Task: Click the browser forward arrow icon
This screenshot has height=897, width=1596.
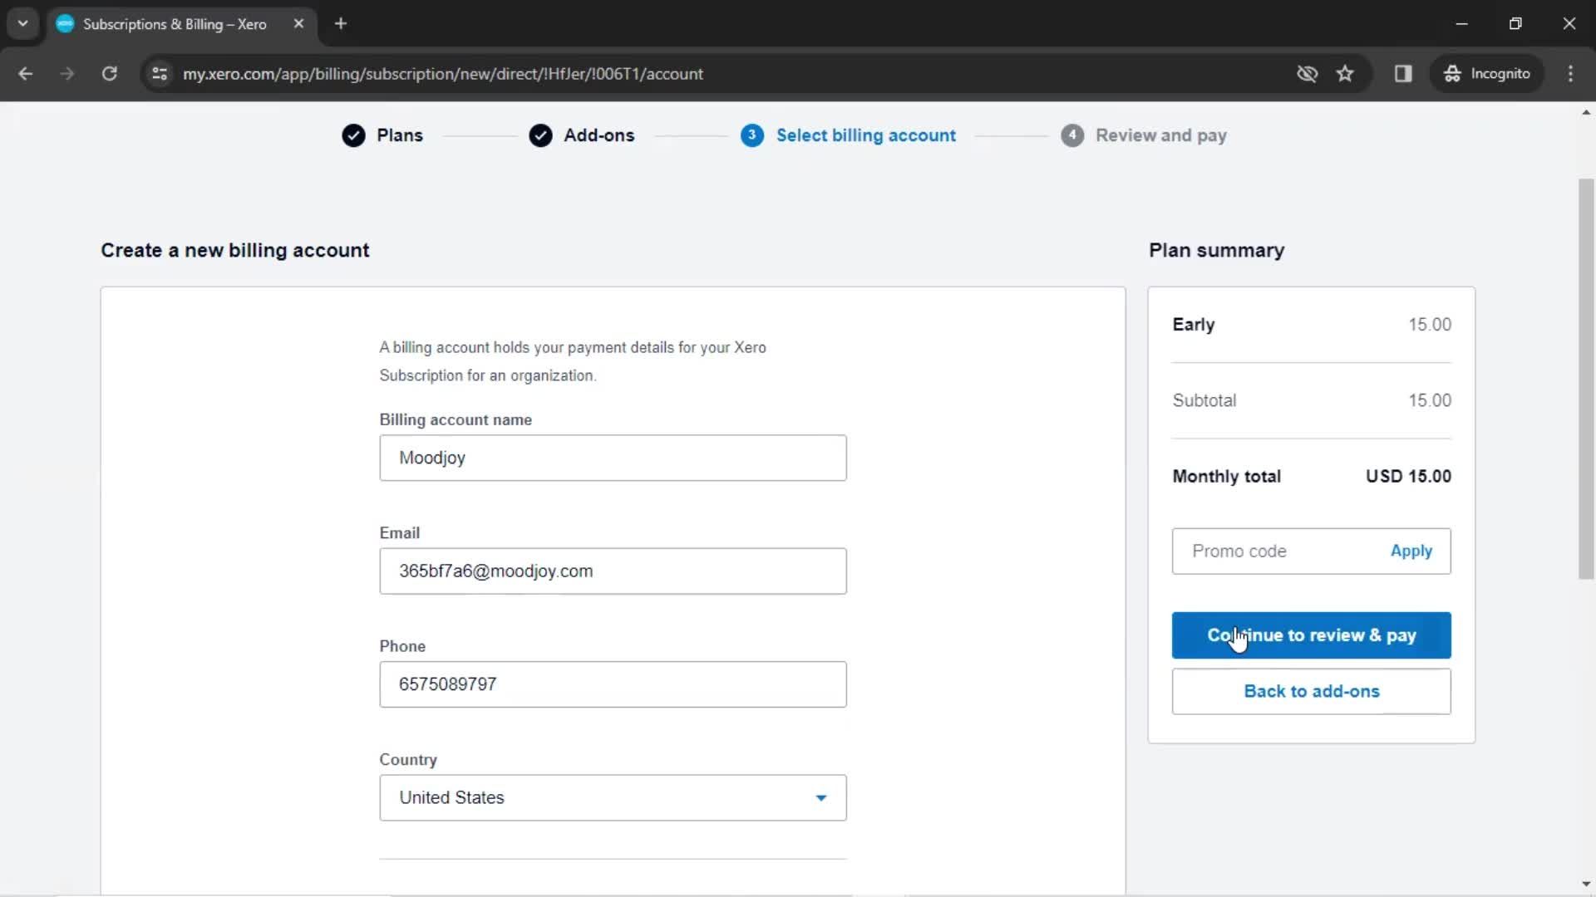Action: click(67, 74)
